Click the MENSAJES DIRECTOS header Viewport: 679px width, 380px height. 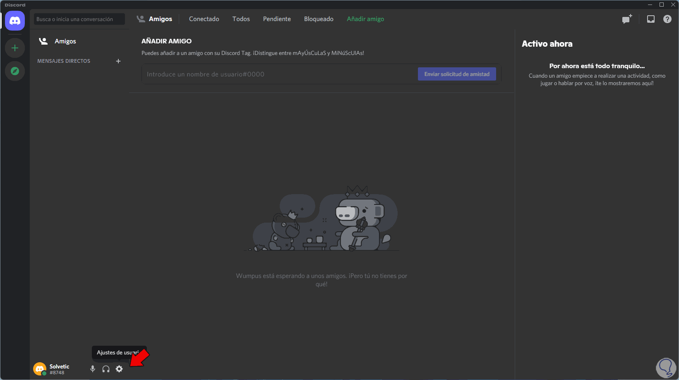click(64, 61)
